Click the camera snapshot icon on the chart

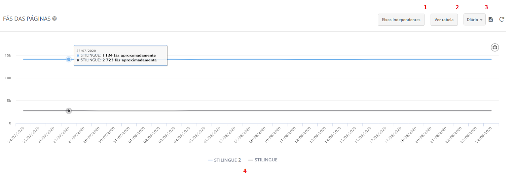click(x=495, y=48)
